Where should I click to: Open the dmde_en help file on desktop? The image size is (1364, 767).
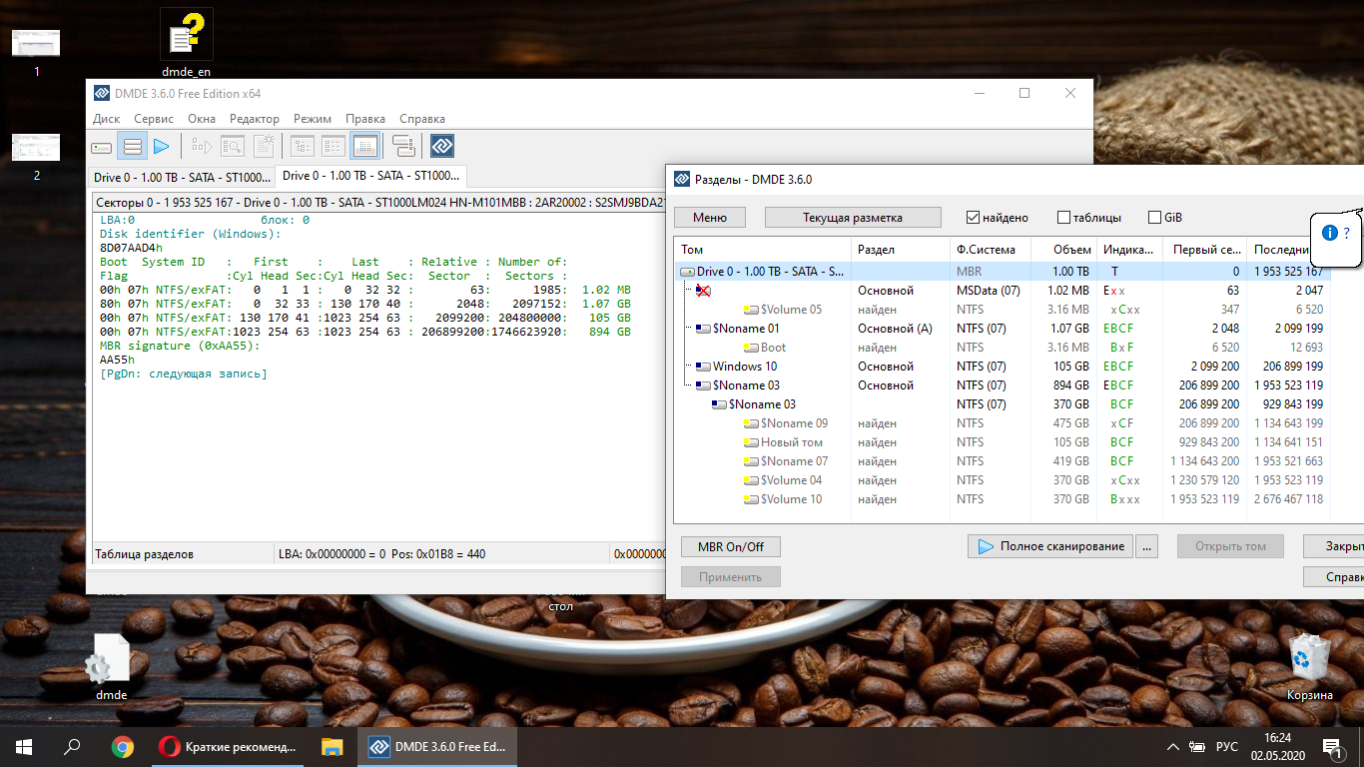click(x=186, y=44)
